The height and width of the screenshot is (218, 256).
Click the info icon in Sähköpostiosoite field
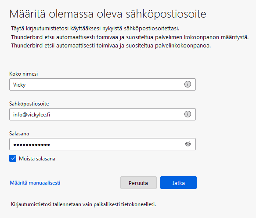tap(187, 114)
